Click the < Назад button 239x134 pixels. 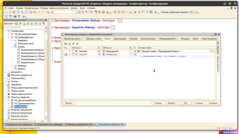coord(158,103)
